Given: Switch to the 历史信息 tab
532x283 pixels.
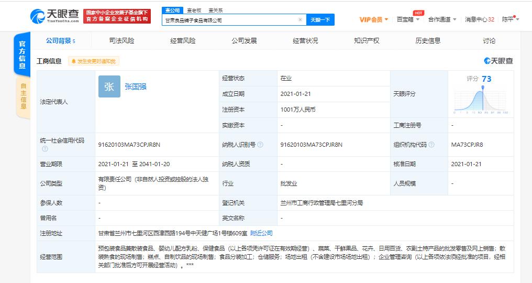Looking at the screenshot, I should click(428, 41).
